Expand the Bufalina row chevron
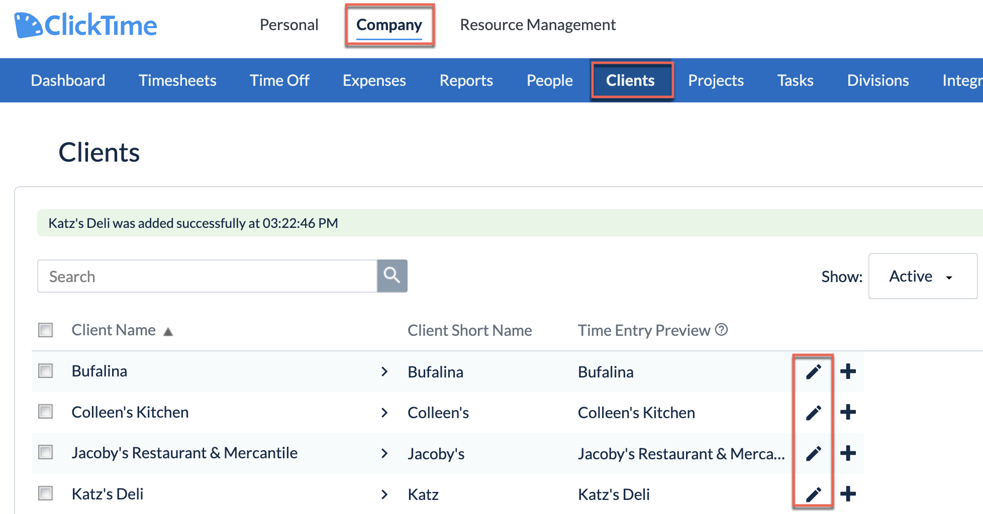This screenshot has width=983, height=514. click(x=384, y=371)
